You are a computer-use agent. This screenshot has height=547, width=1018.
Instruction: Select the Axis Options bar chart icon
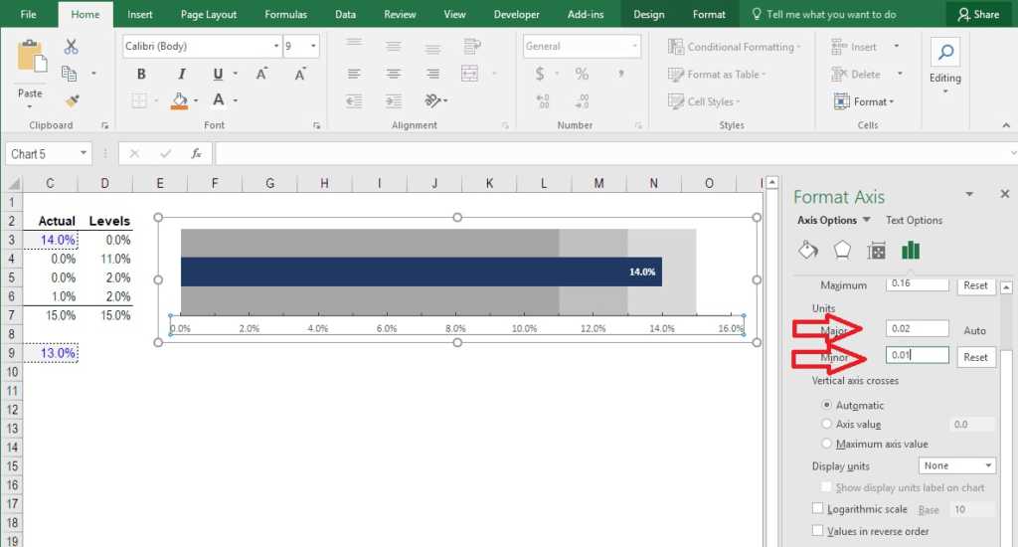pyautogui.click(x=911, y=250)
